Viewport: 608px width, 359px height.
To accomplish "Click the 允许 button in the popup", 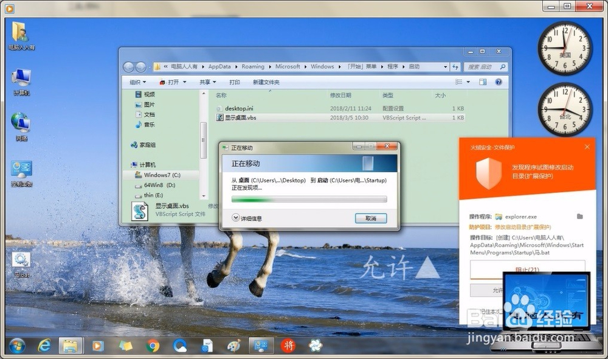I will pyautogui.click(x=497, y=290).
